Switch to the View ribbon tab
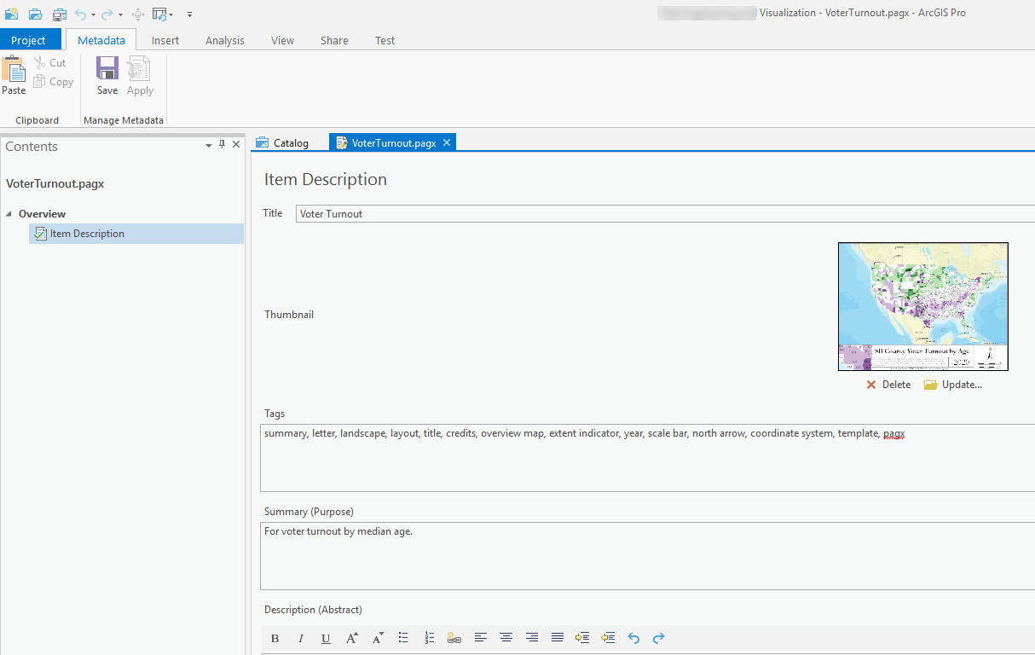 [x=282, y=40]
